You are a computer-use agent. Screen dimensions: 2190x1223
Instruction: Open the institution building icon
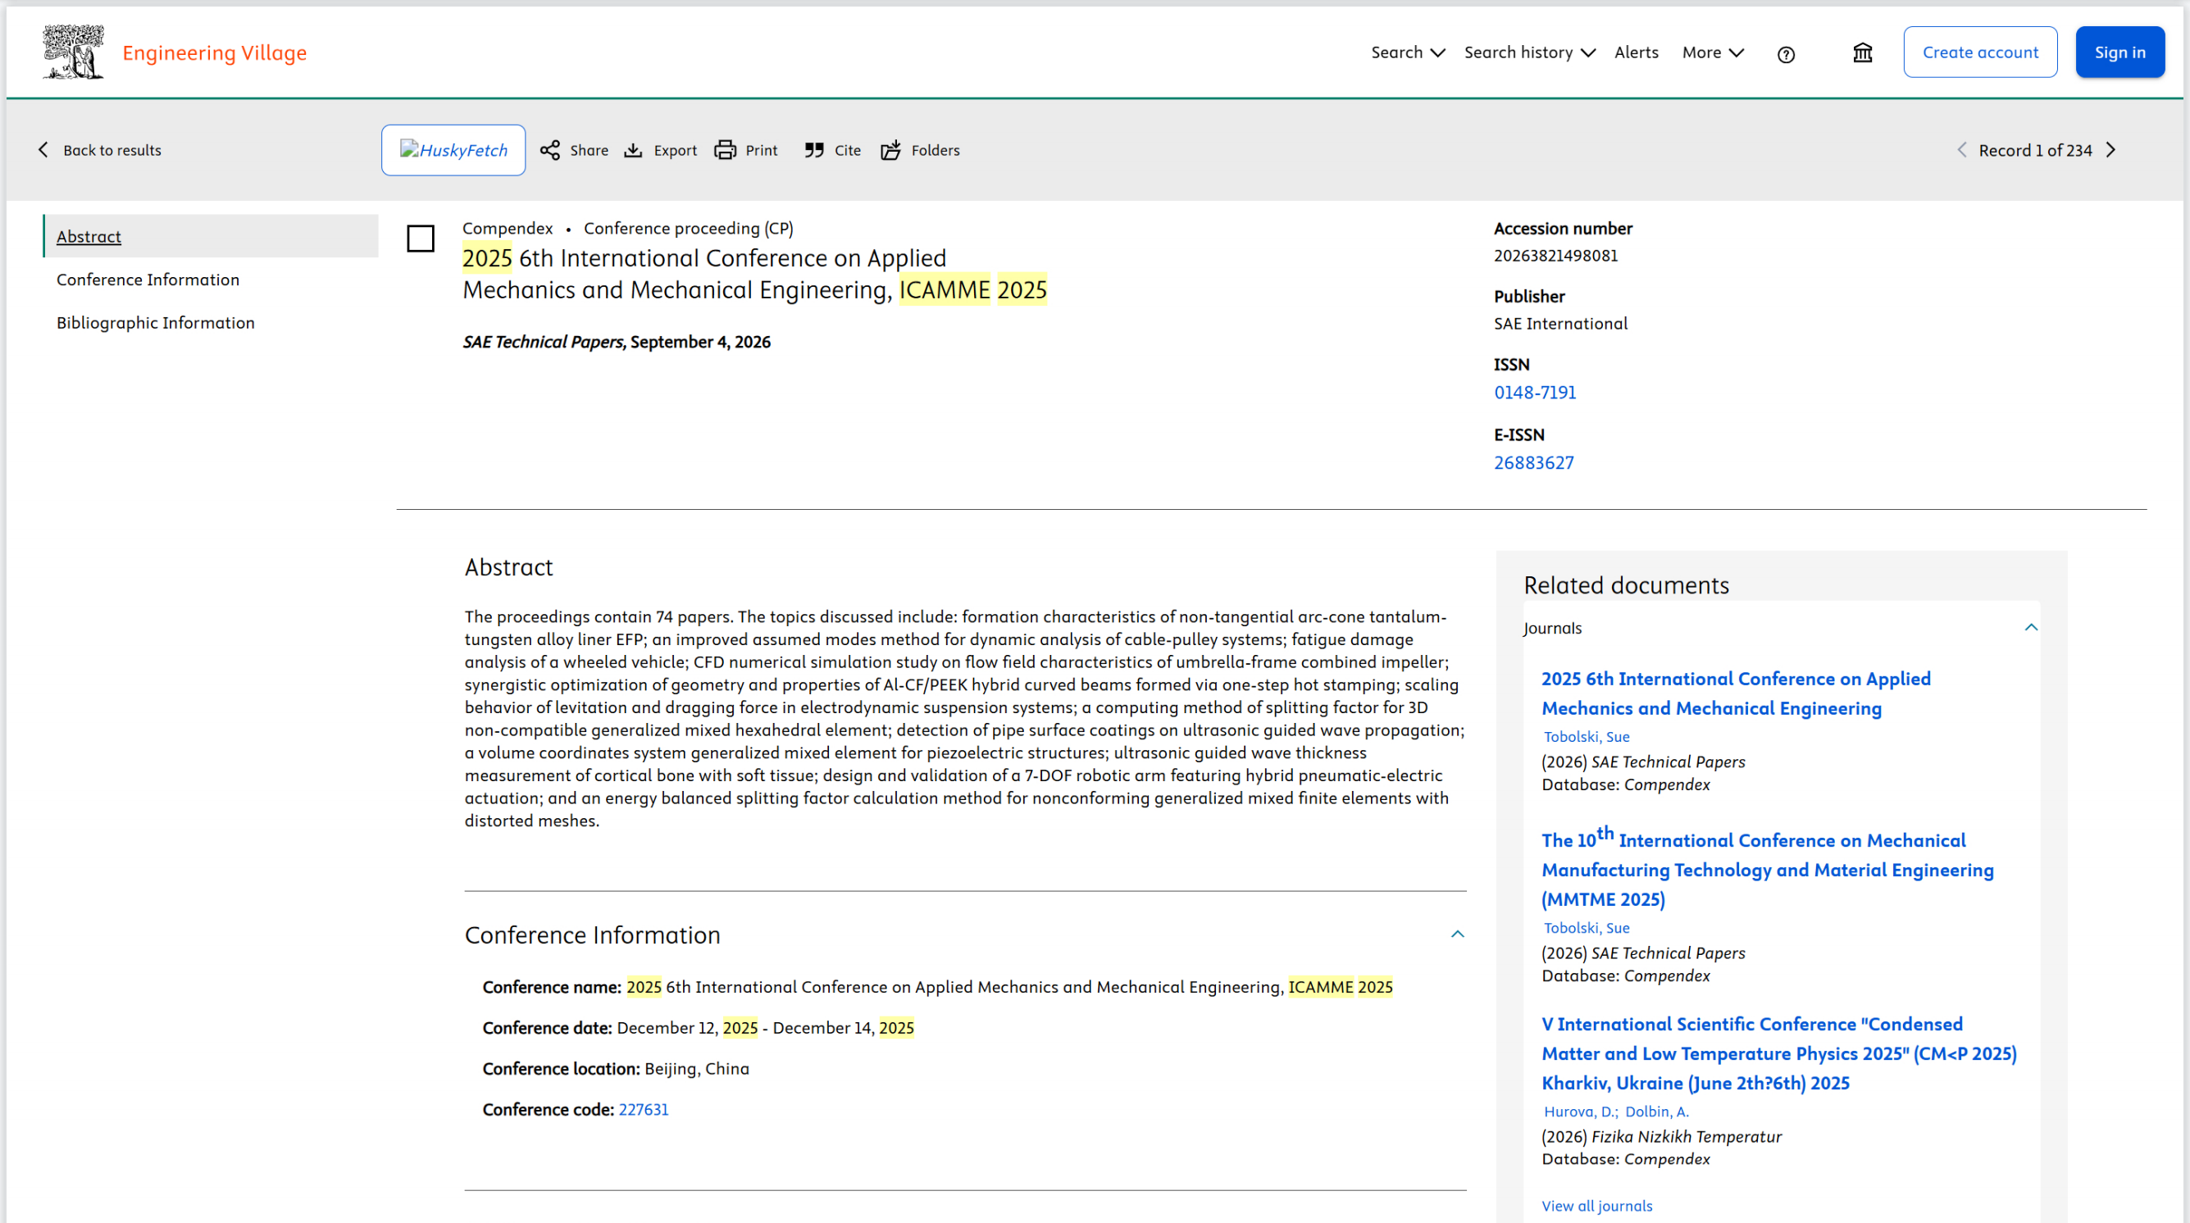click(x=1862, y=52)
